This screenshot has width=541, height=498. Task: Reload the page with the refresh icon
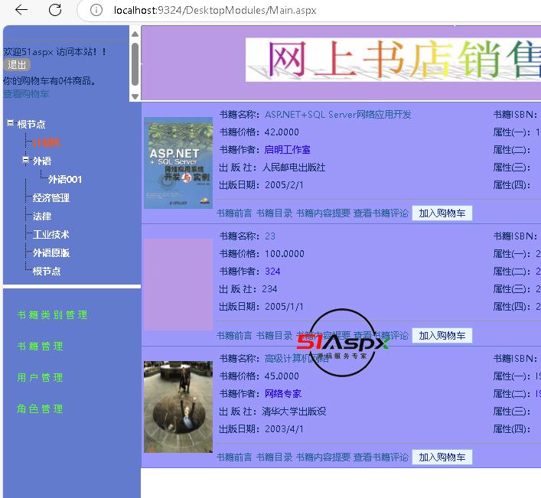pos(55,10)
